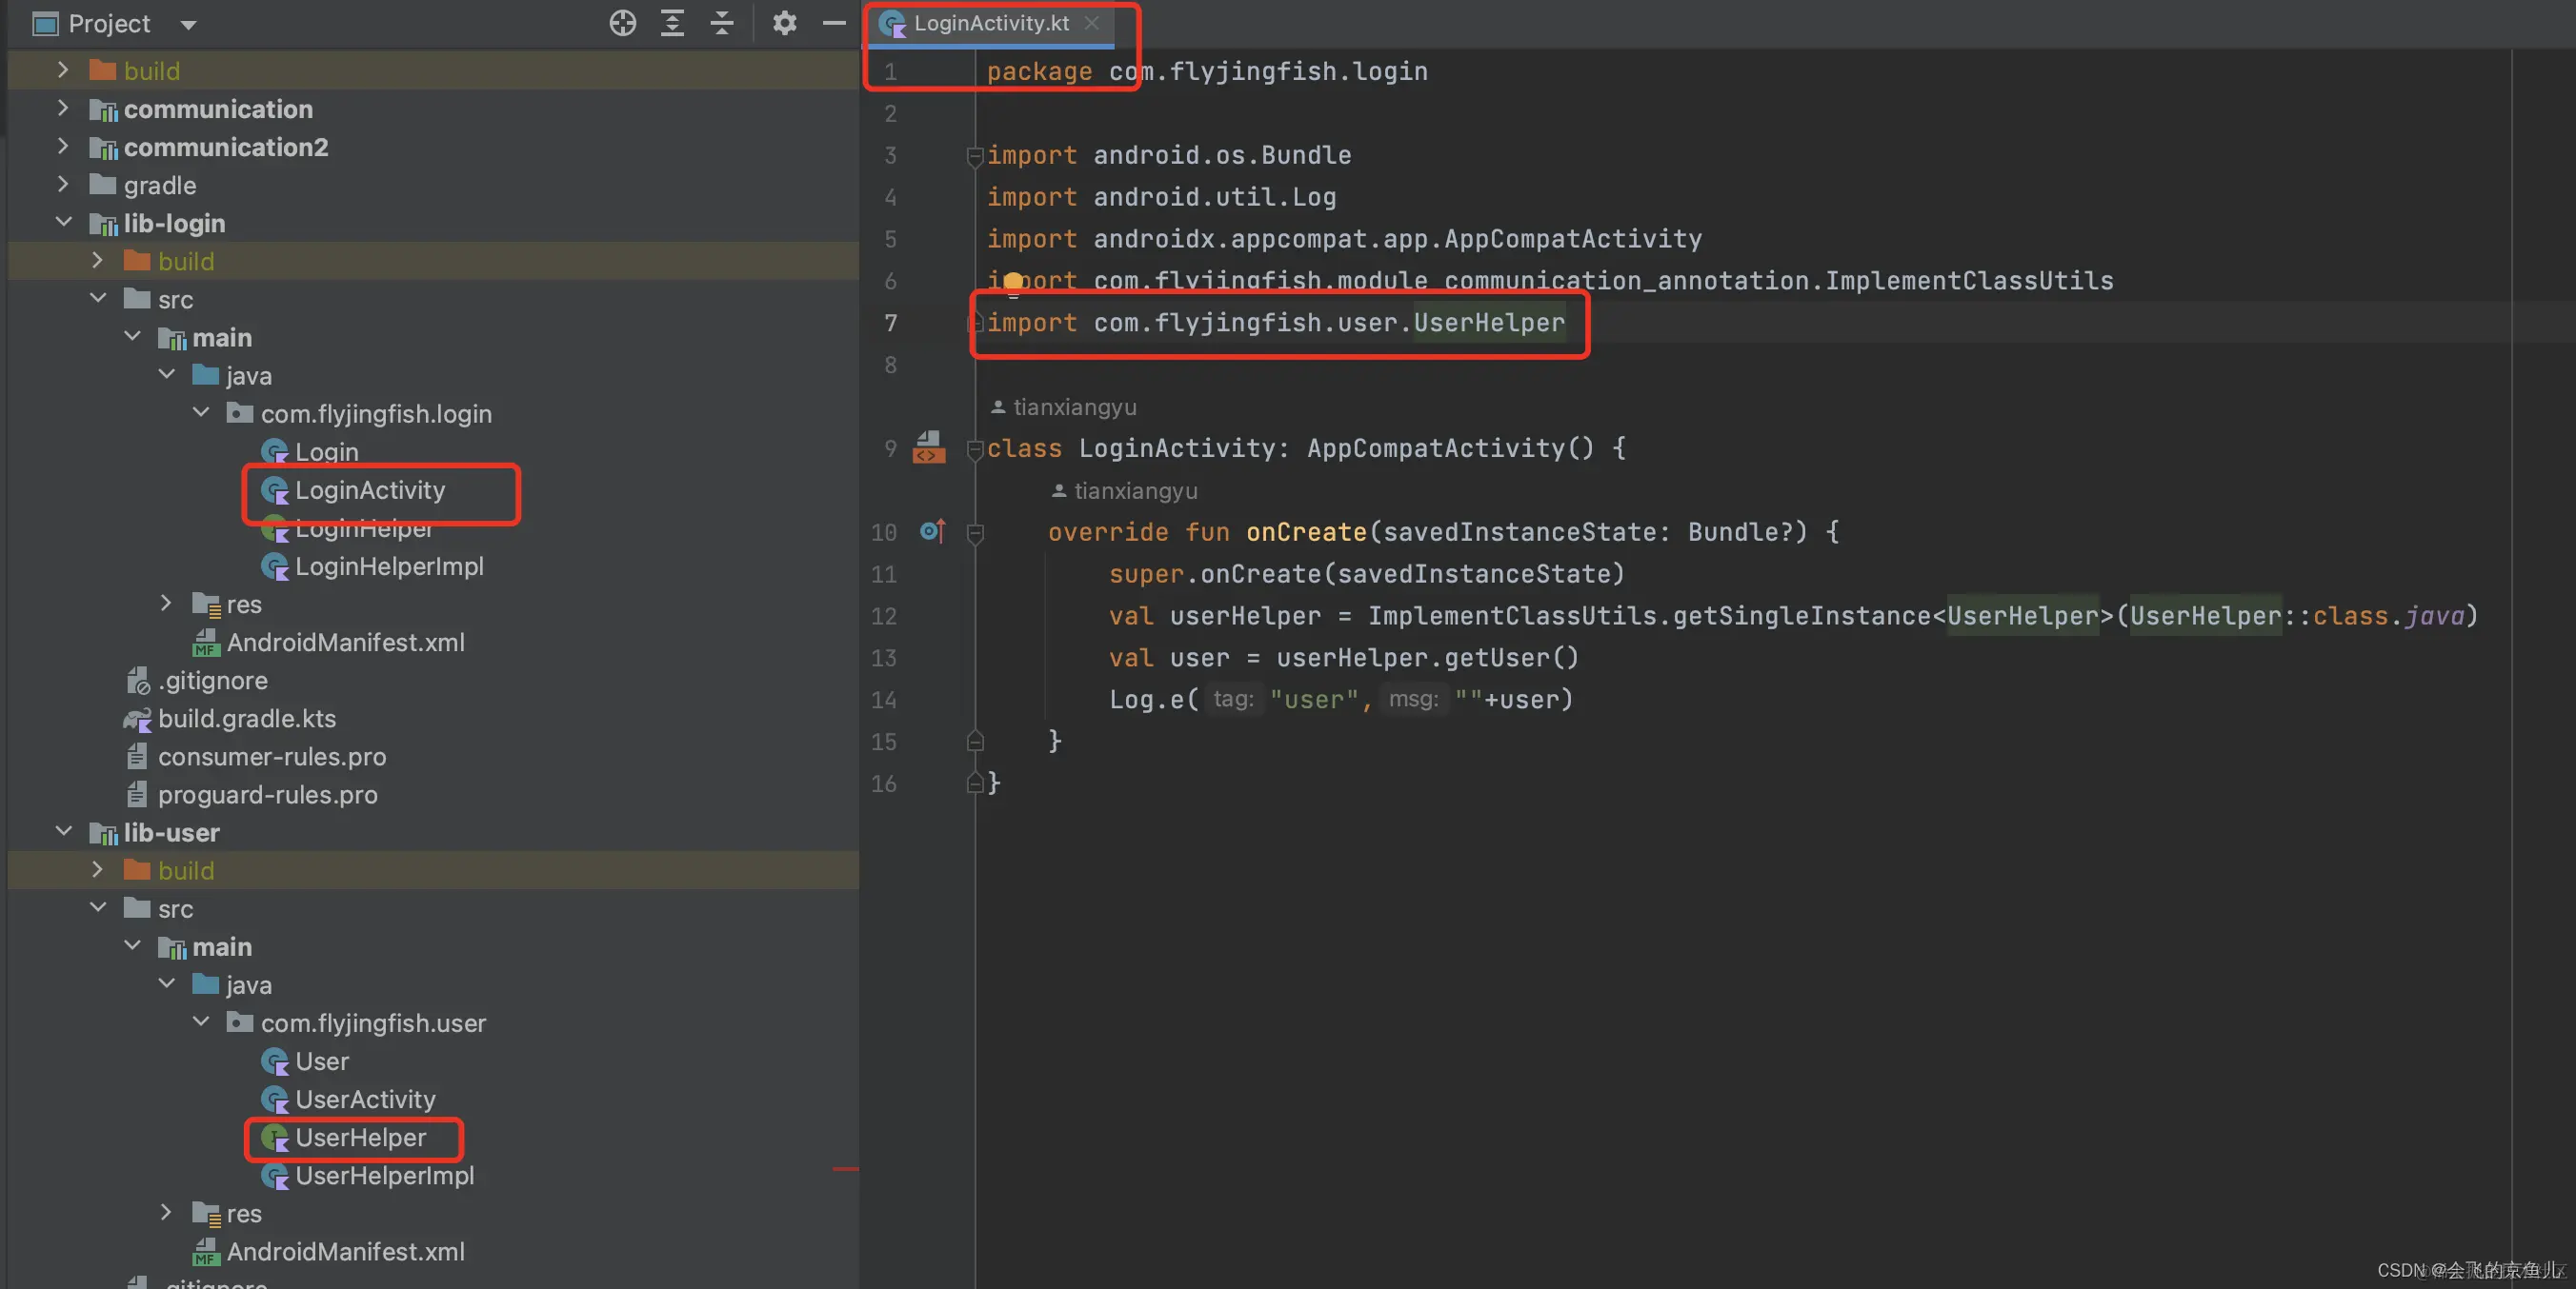Viewport: 2576px width, 1289px height.
Task: Click UserHelper in the import on line 7
Action: click(1488, 323)
